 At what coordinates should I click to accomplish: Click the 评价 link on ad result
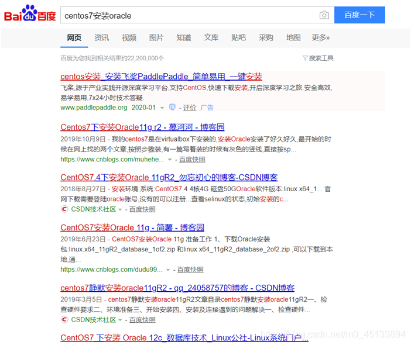190,108
